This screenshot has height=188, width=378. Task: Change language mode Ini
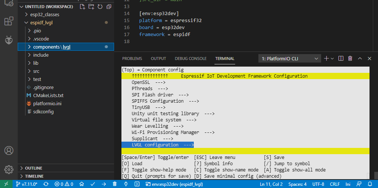coord(348,184)
